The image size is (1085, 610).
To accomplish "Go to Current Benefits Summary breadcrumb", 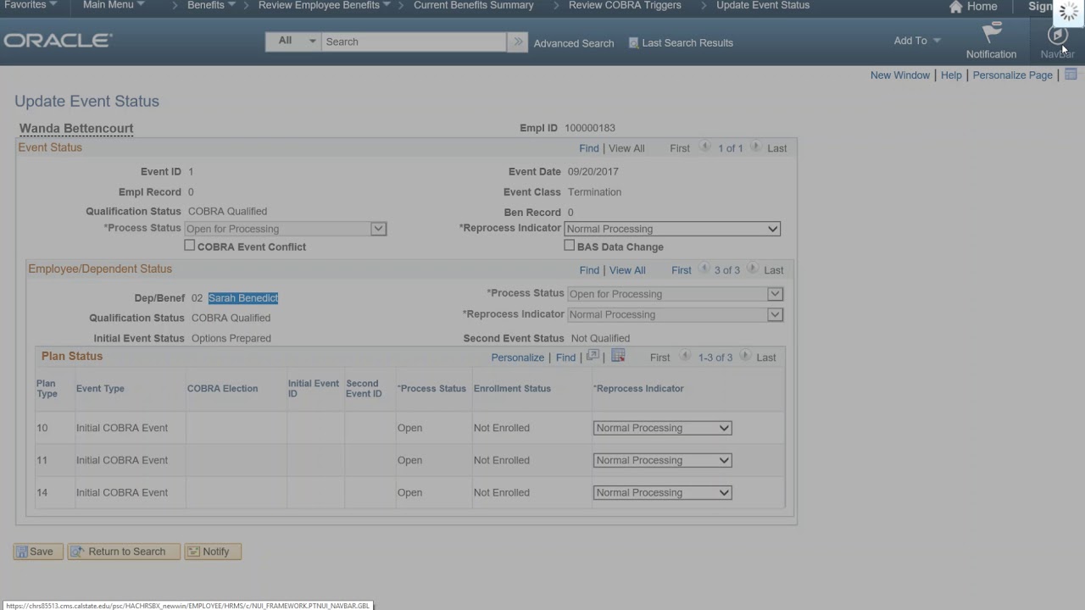I will 474,5.
